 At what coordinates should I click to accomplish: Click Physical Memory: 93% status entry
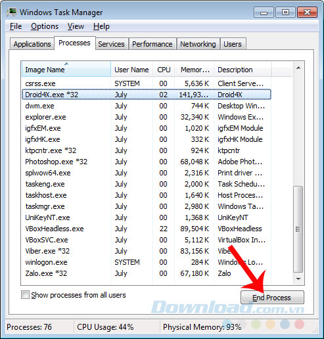pyautogui.click(x=202, y=327)
